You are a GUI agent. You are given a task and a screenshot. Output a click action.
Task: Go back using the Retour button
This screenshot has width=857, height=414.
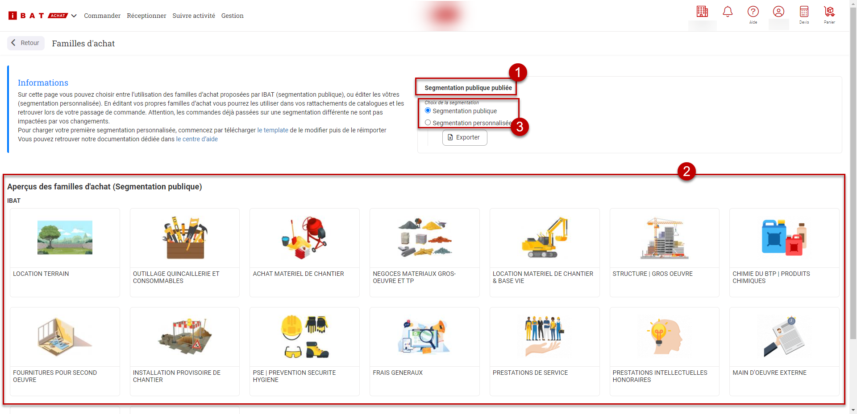[x=26, y=43]
